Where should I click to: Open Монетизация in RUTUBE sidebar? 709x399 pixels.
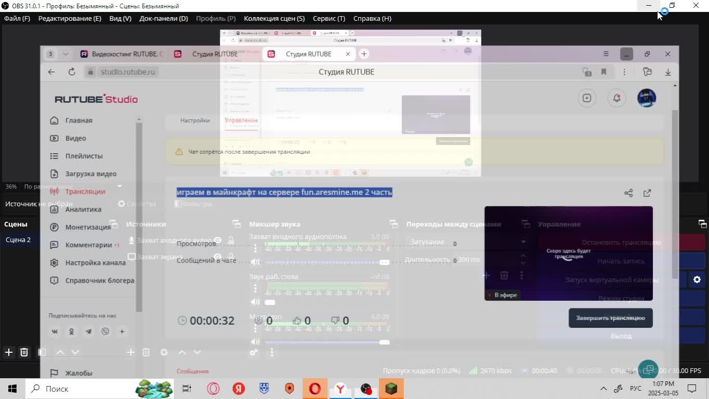[x=88, y=227]
